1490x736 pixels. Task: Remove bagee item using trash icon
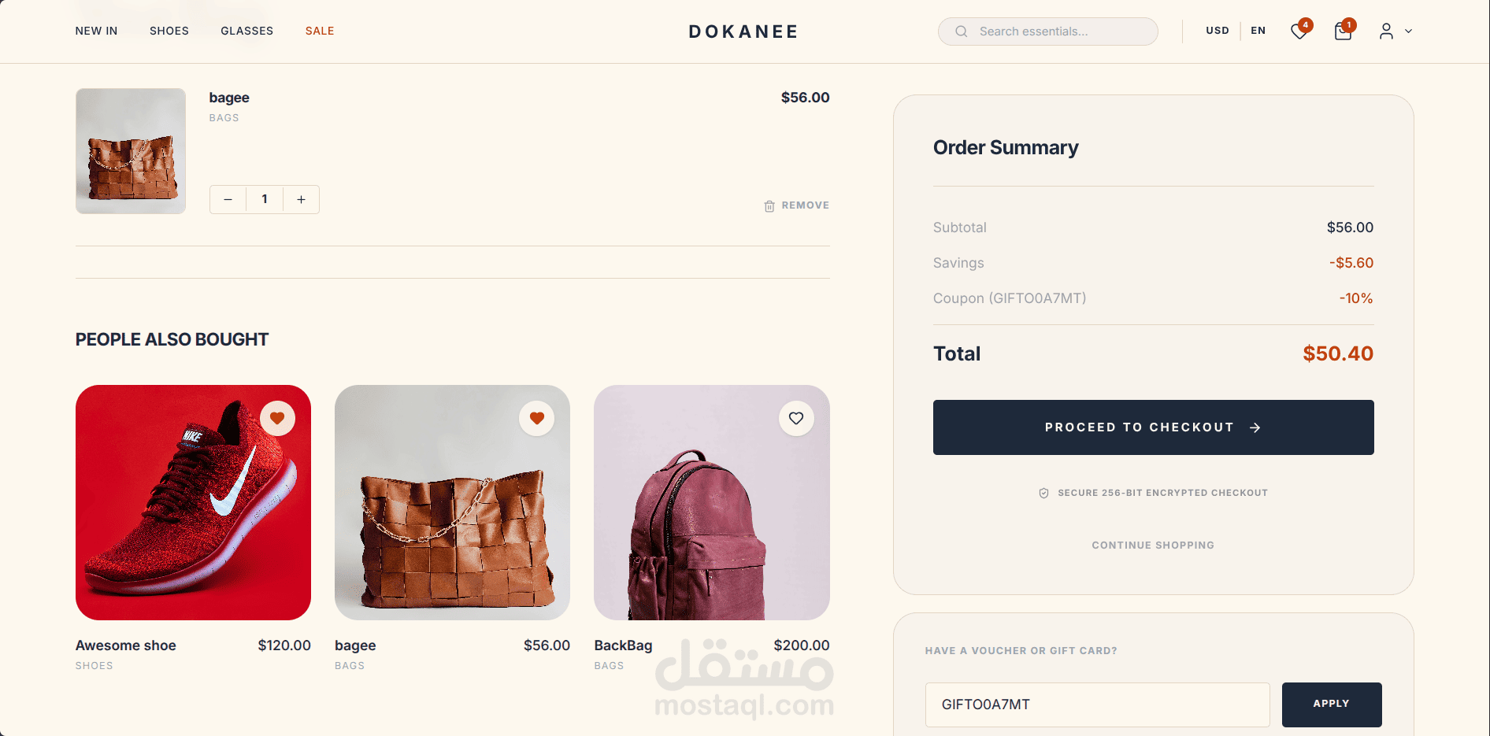click(769, 206)
